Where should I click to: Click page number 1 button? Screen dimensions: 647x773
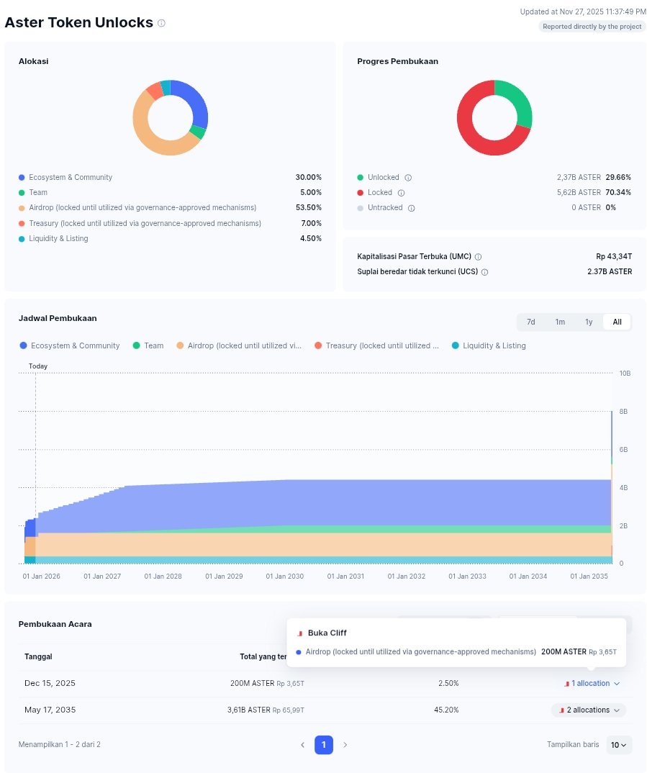click(x=324, y=745)
